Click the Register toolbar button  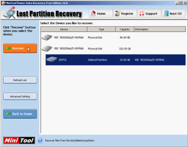pyautogui.click(x=125, y=14)
